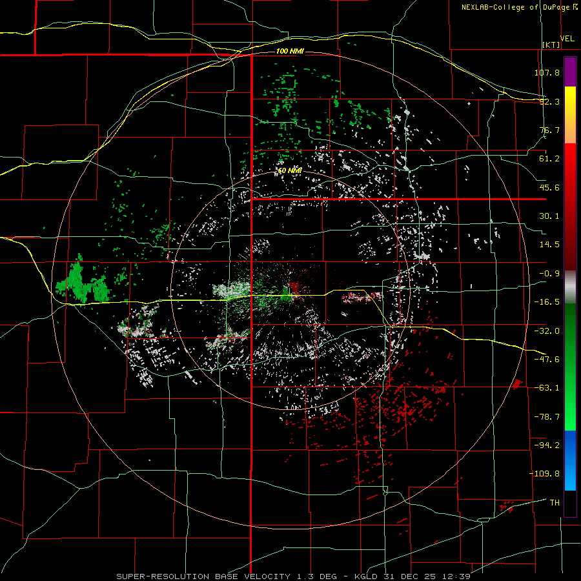This screenshot has width=581, height=581.
Task: Select the -63.1 scale label
Action: click(547, 388)
